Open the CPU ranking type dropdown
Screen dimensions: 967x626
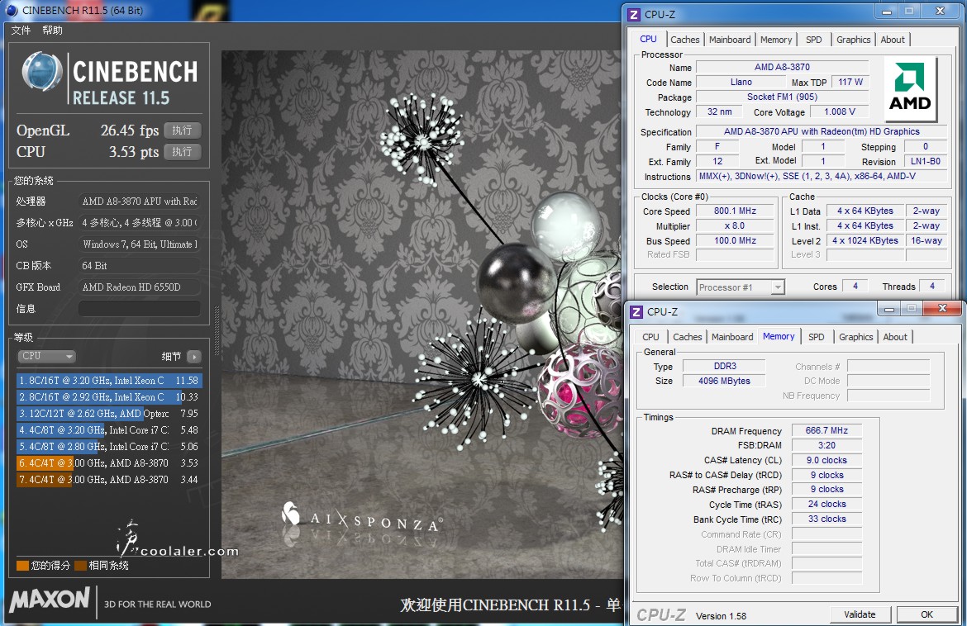click(x=46, y=356)
